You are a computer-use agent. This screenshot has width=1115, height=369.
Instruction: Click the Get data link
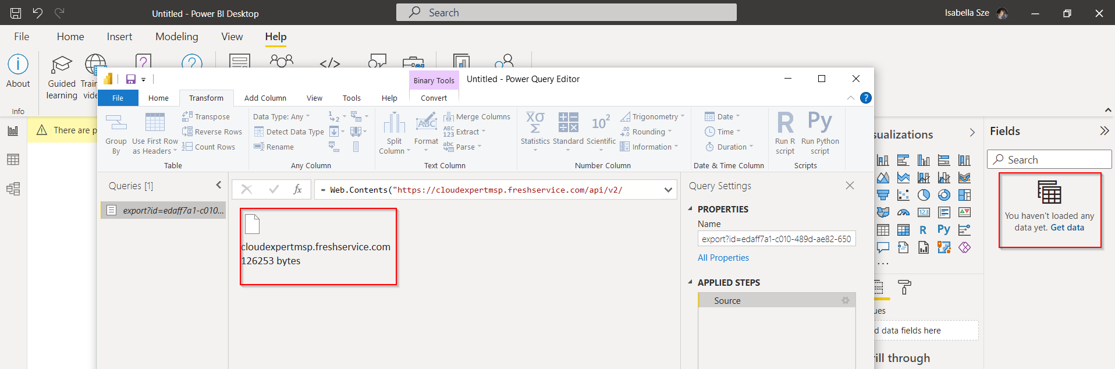(1067, 228)
